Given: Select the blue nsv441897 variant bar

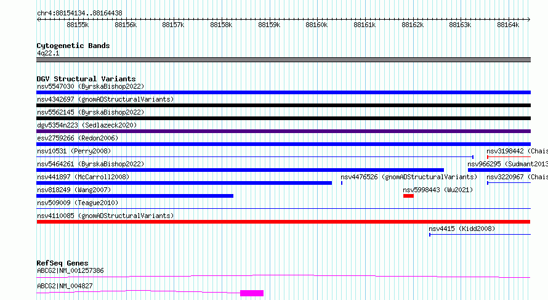Looking at the screenshot, I should click(184, 183).
